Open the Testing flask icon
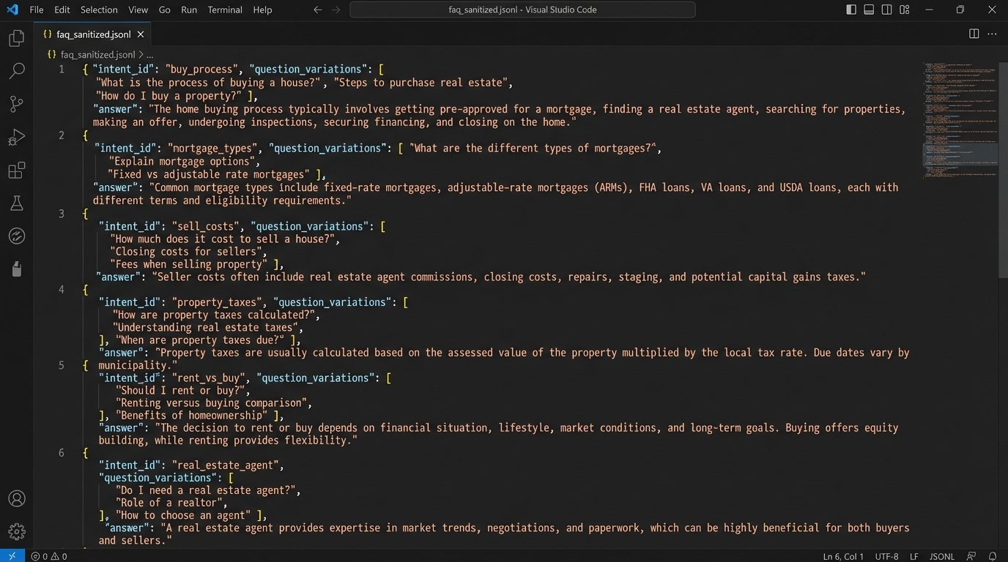This screenshot has width=1008, height=562. (16, 203)
